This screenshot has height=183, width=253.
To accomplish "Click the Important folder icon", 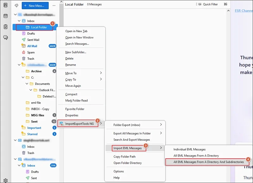I will tap(23, 127).
